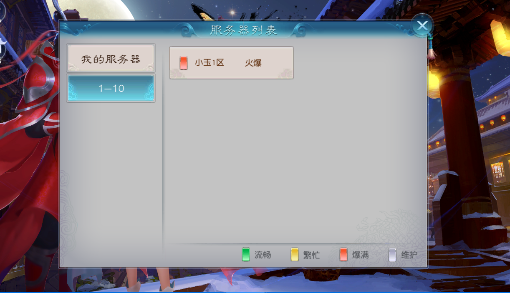Close the 服务器列表 dialog with the X
This screenshot has width=510, height=293.
422,26
